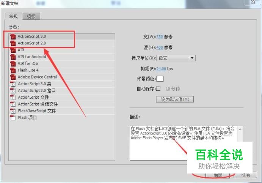Click the AIR for Android icon
The height and width of the screenshot is (183, 262).
13,57
